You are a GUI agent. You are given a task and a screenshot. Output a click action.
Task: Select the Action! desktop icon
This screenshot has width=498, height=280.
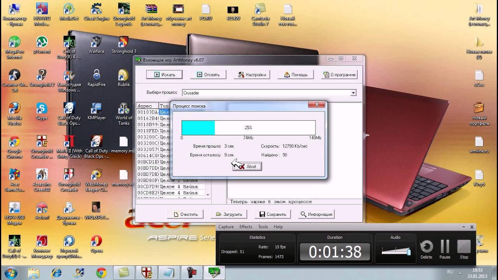(42, 211)
